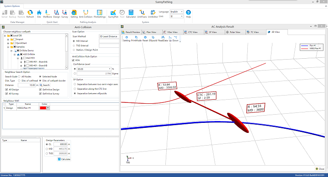Open the Unit dropdown showing SI
Viewport: 328px width, 177px height.
[177, 16]
